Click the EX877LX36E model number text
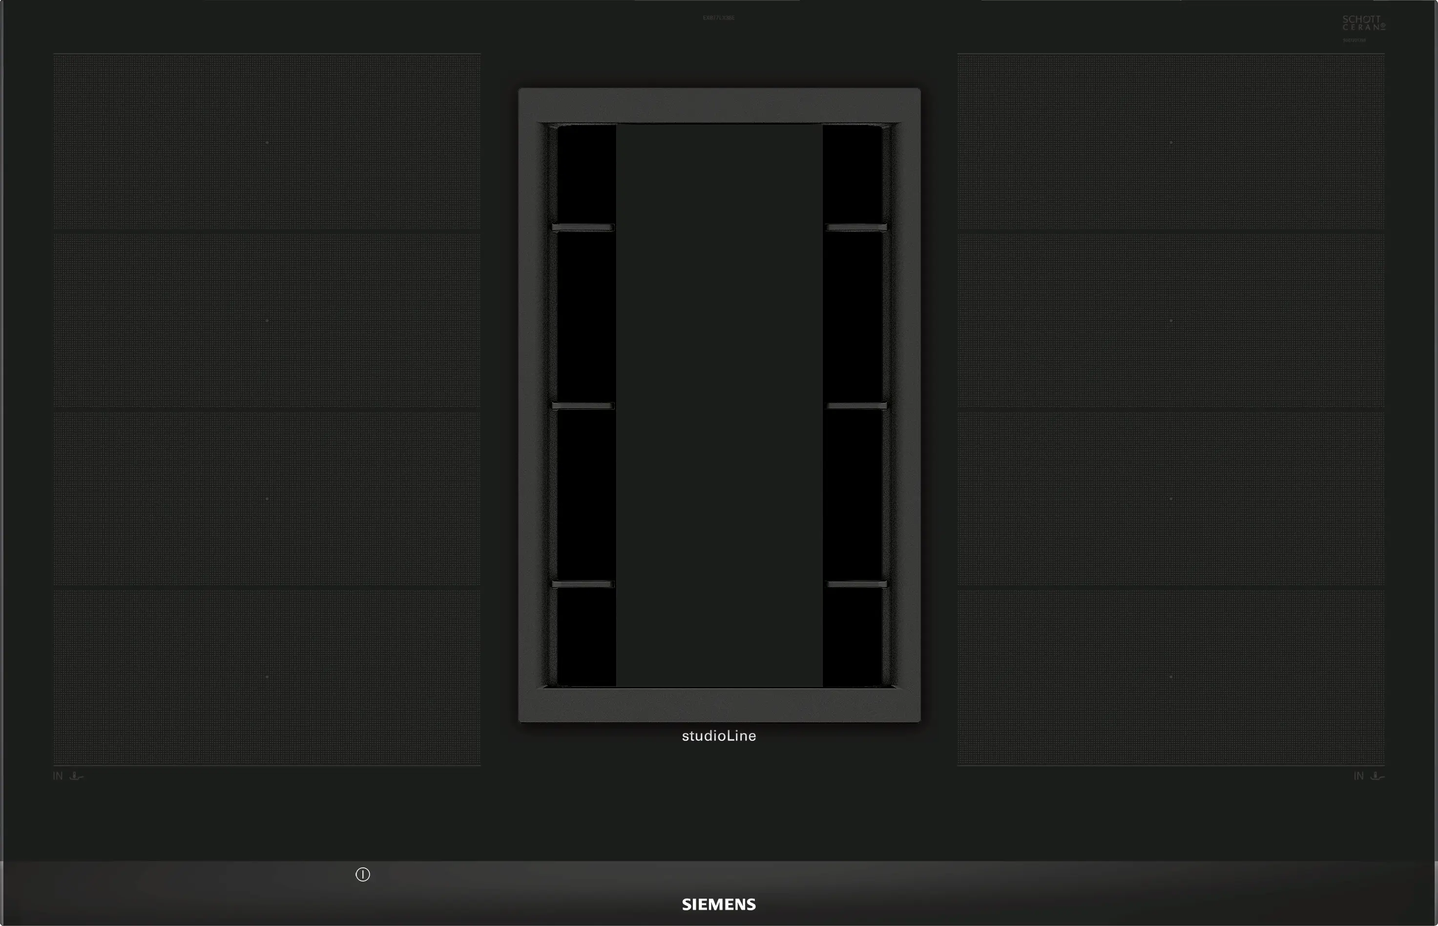Image resolution: width=1438 pixels, height=926 pixels. pyautogui.click(x=718, y=18)
